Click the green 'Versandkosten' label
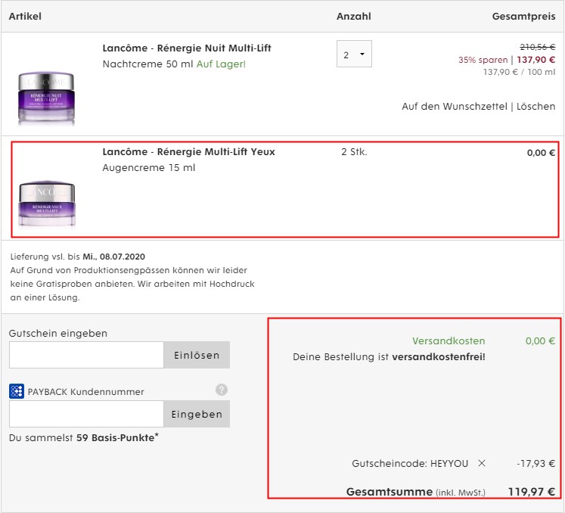This screenshot has width=565, height=513. click(x=449, y=340)
